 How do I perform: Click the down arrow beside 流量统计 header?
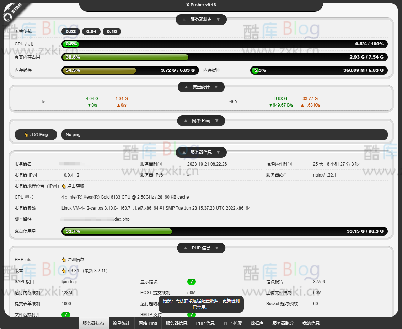[x=216, y=87]
